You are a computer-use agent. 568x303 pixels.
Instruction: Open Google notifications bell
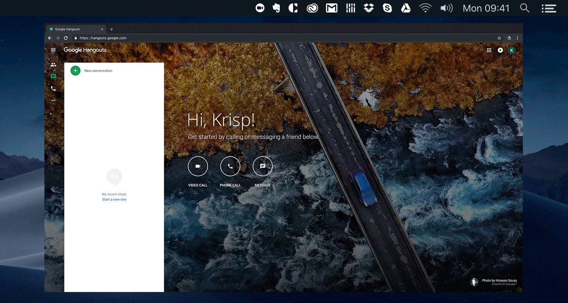(x=500, y=50)
